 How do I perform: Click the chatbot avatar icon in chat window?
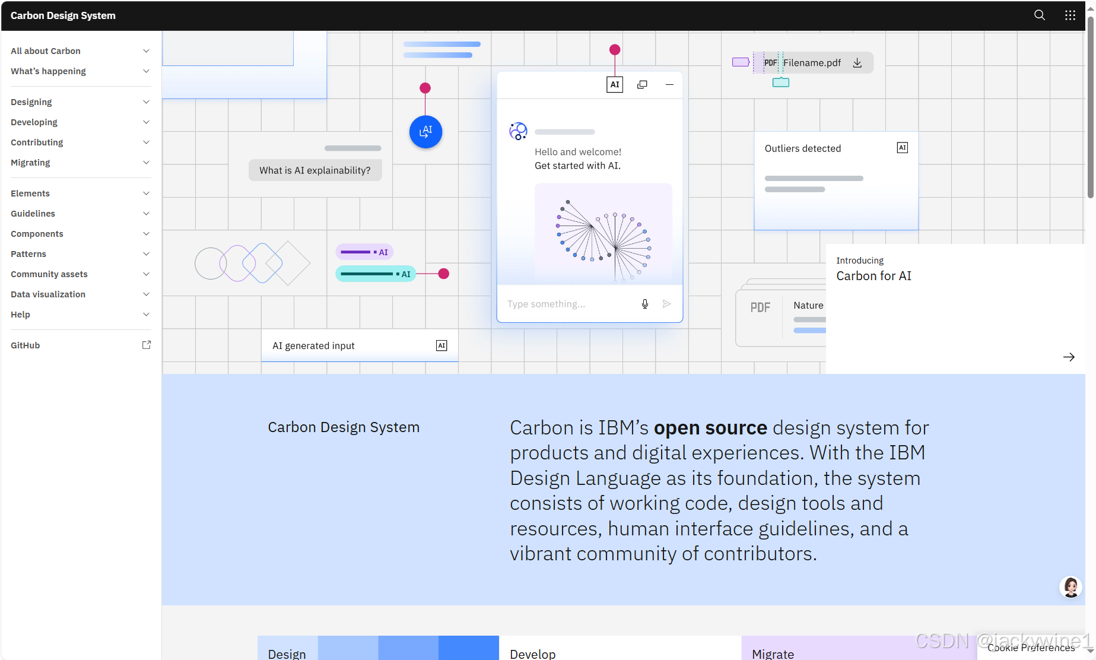click(518, 131)
